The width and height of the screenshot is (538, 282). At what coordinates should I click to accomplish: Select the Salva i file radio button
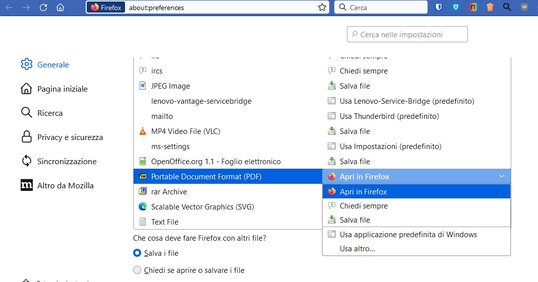click(137, 253)
